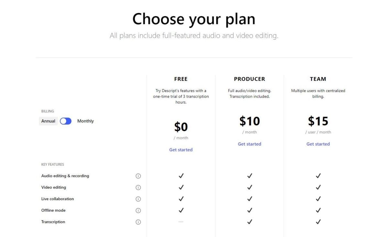
Task: Open info icon for Transcription
Action: point(138,222)
